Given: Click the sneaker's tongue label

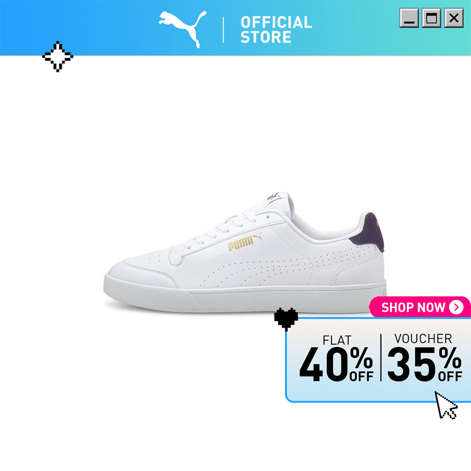Looking at the screenshot, I should coord(274,197).
